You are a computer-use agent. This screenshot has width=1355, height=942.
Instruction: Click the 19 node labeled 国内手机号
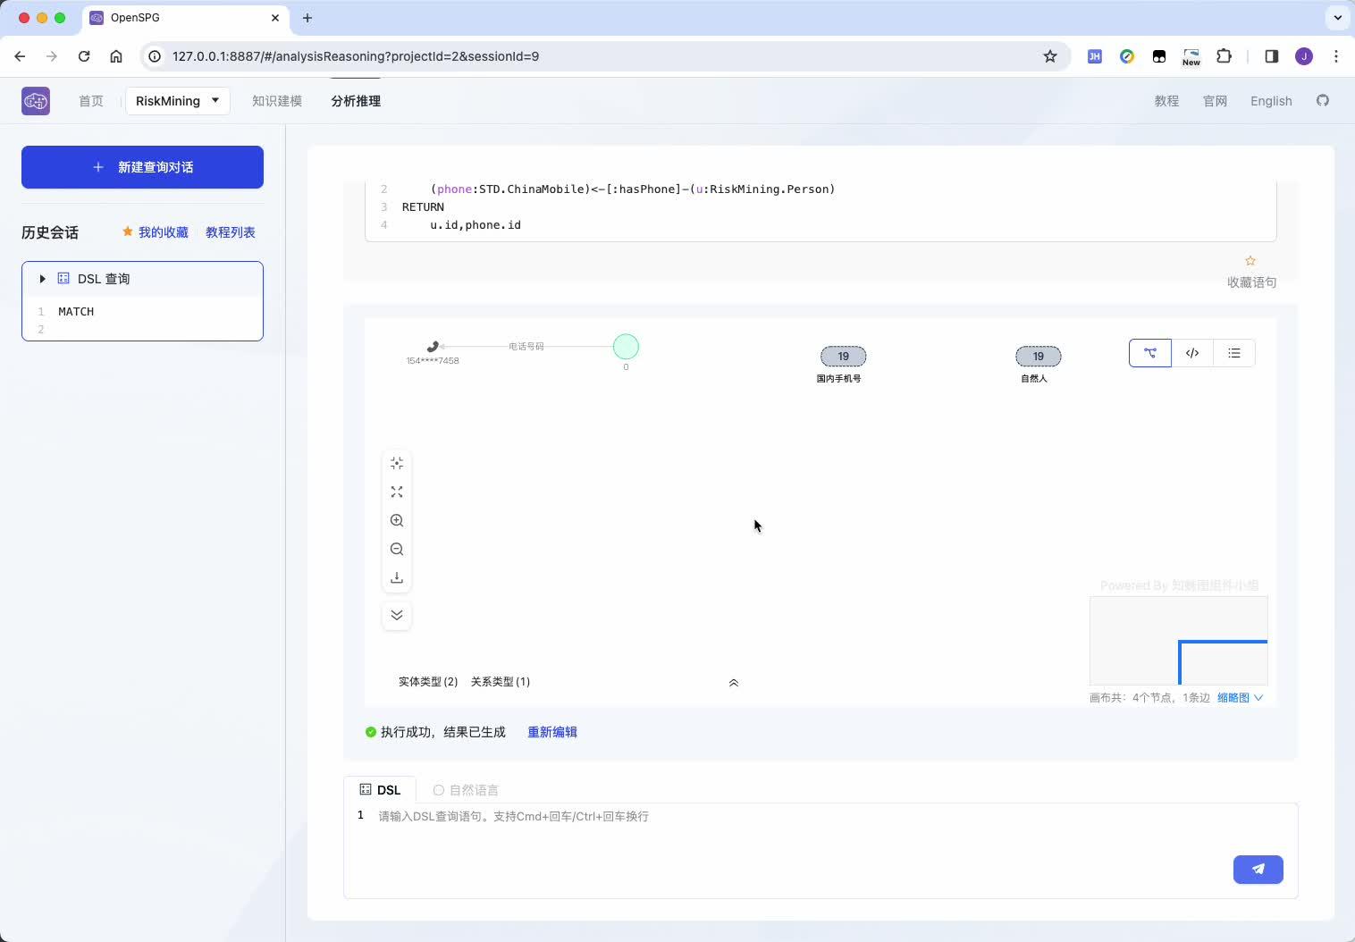[843, 356]
